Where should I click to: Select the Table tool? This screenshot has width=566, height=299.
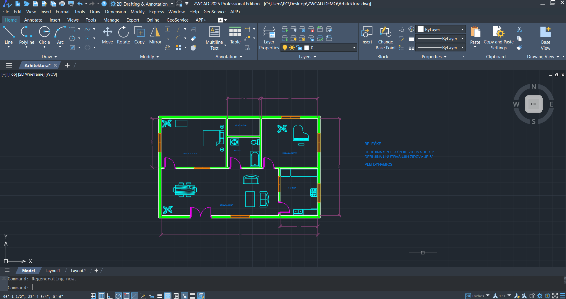235,35
